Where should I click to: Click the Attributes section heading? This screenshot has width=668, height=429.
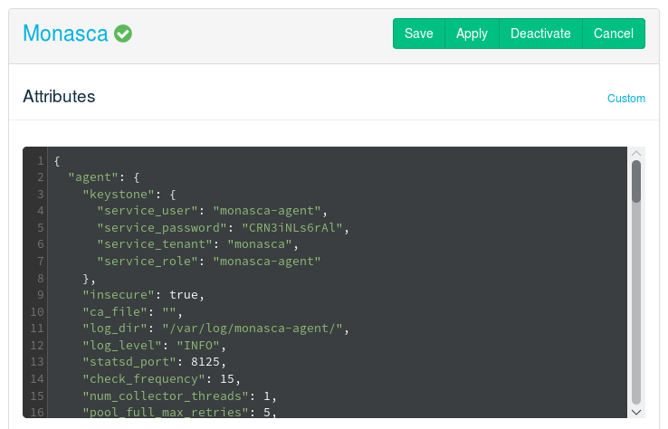pyautogui.click(x=59, y=96)
